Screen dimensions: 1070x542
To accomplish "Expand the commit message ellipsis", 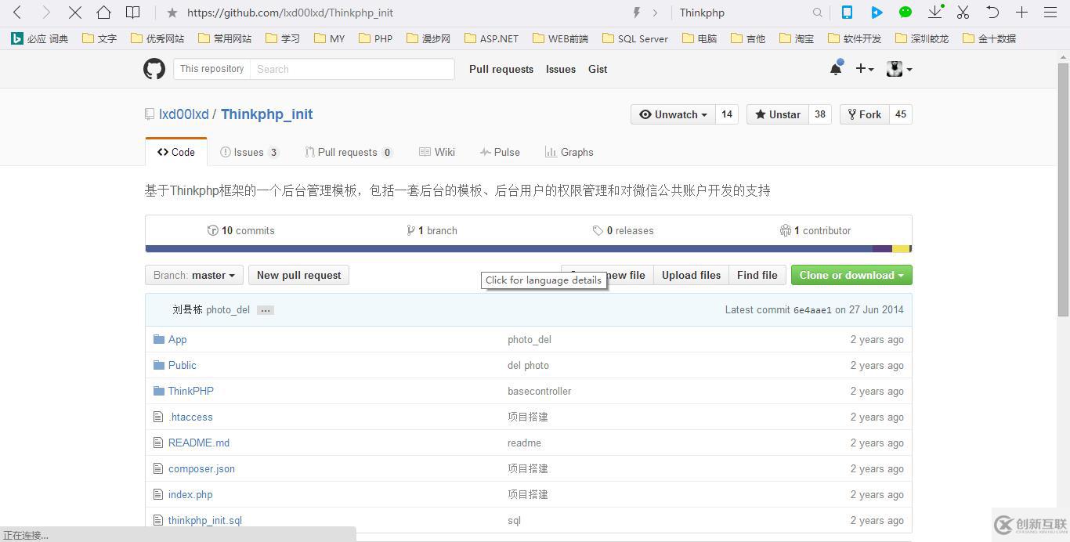I will (266, 310).
